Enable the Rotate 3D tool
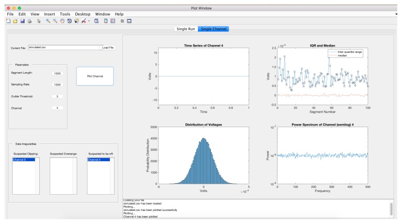This screenshot has height=224, width=401. tap(69, 21)
